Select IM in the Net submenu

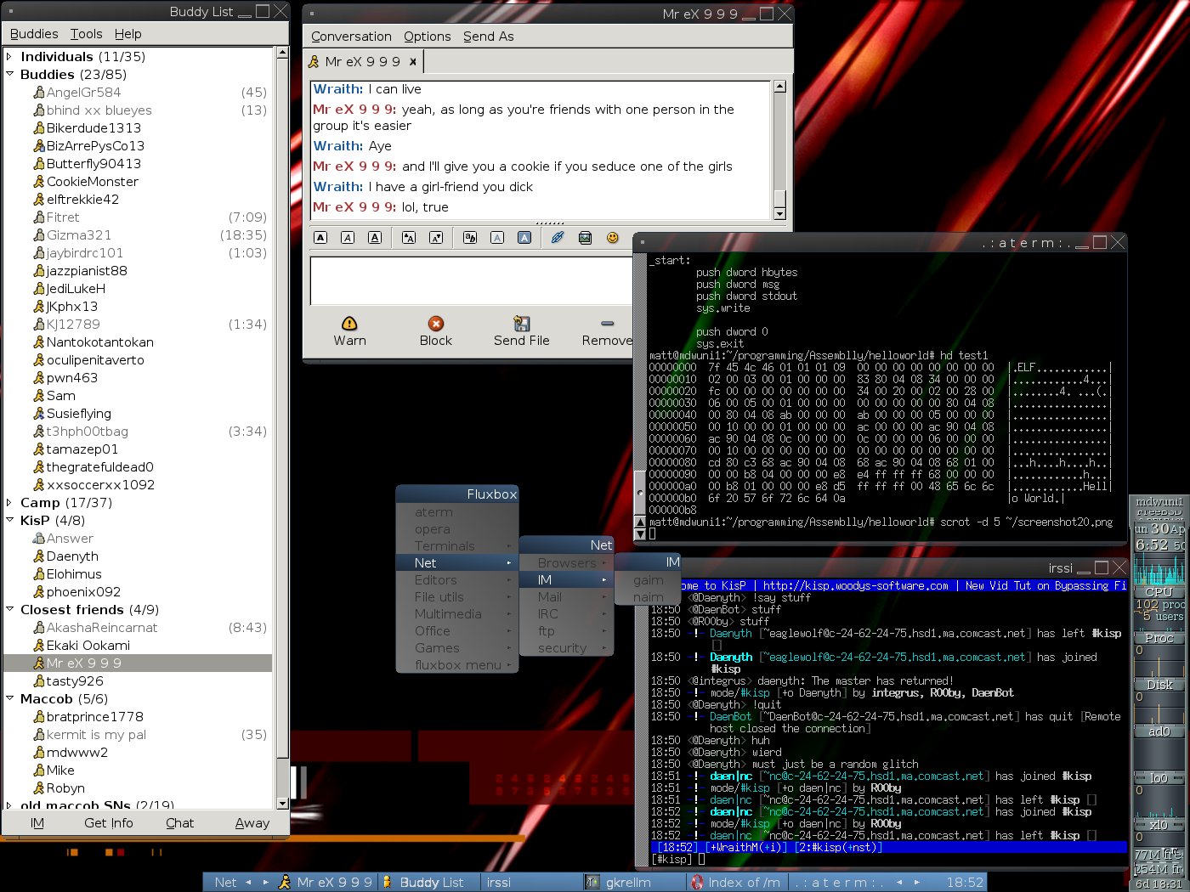pos(545,580)
